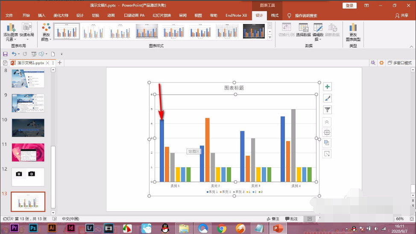
Task: Click the Save icon in quick toolbar
Action: pos(5,54)
